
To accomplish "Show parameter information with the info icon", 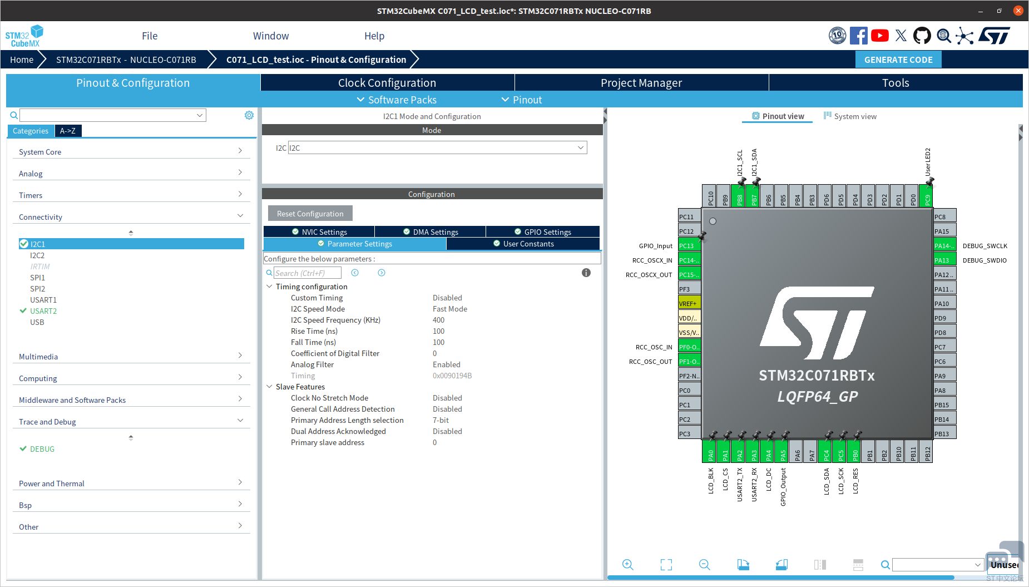I will [586, 273].
